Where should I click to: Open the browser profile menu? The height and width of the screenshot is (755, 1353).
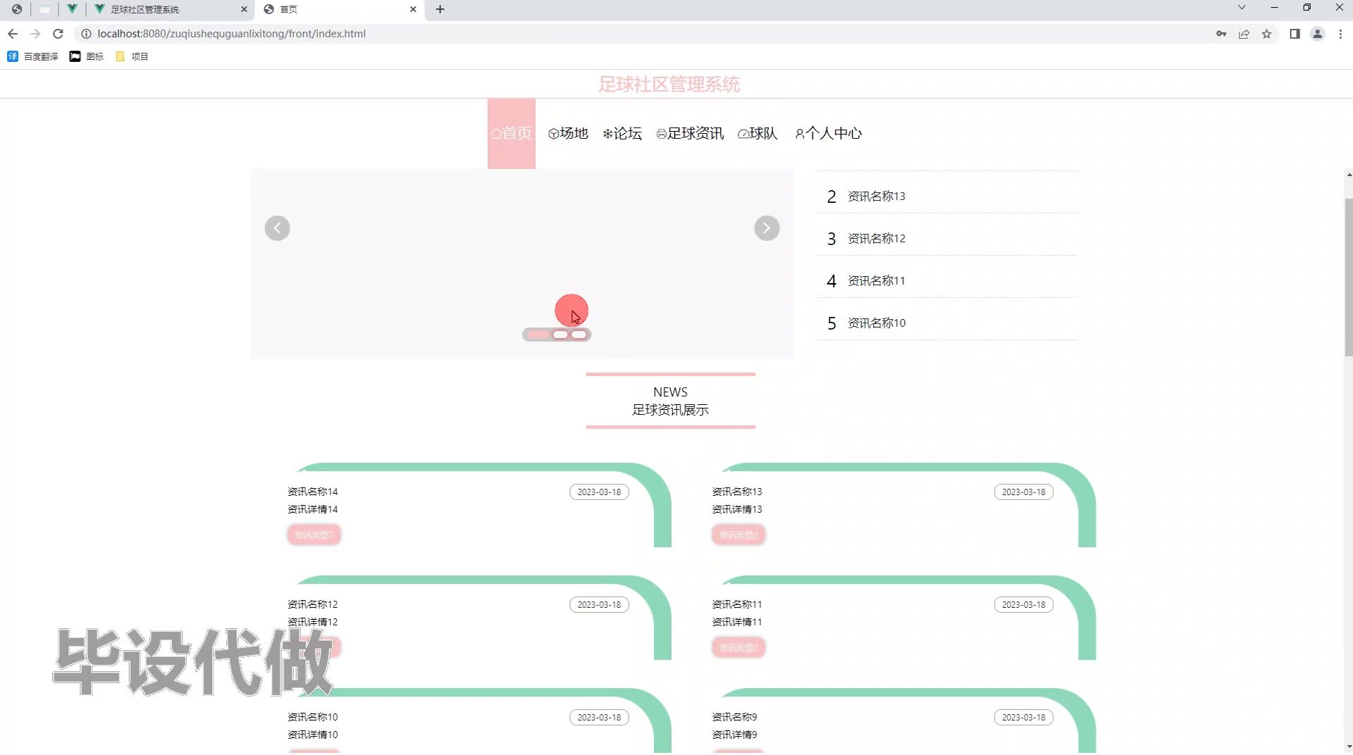[x=1317, y=34]
